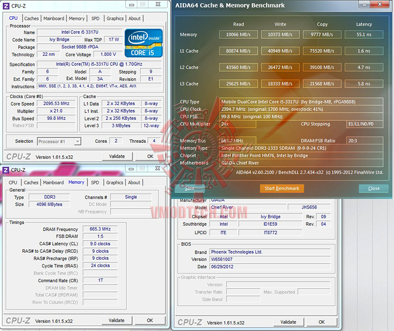Open SPD tab in Memory CPU-Z window
The width and height of the screenshot is (394, 331).
click(x=95, y=183)
